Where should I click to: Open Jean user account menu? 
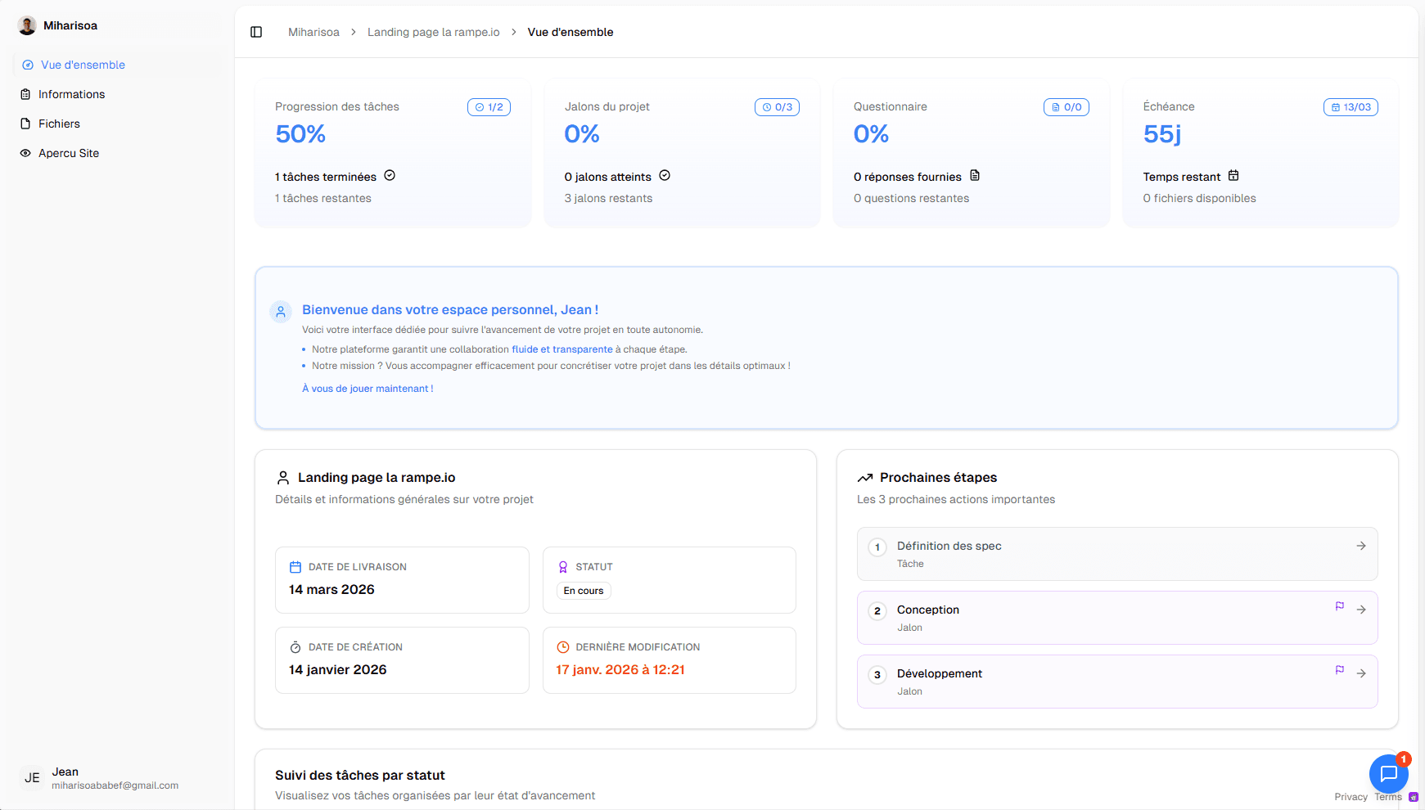(98, 778)
